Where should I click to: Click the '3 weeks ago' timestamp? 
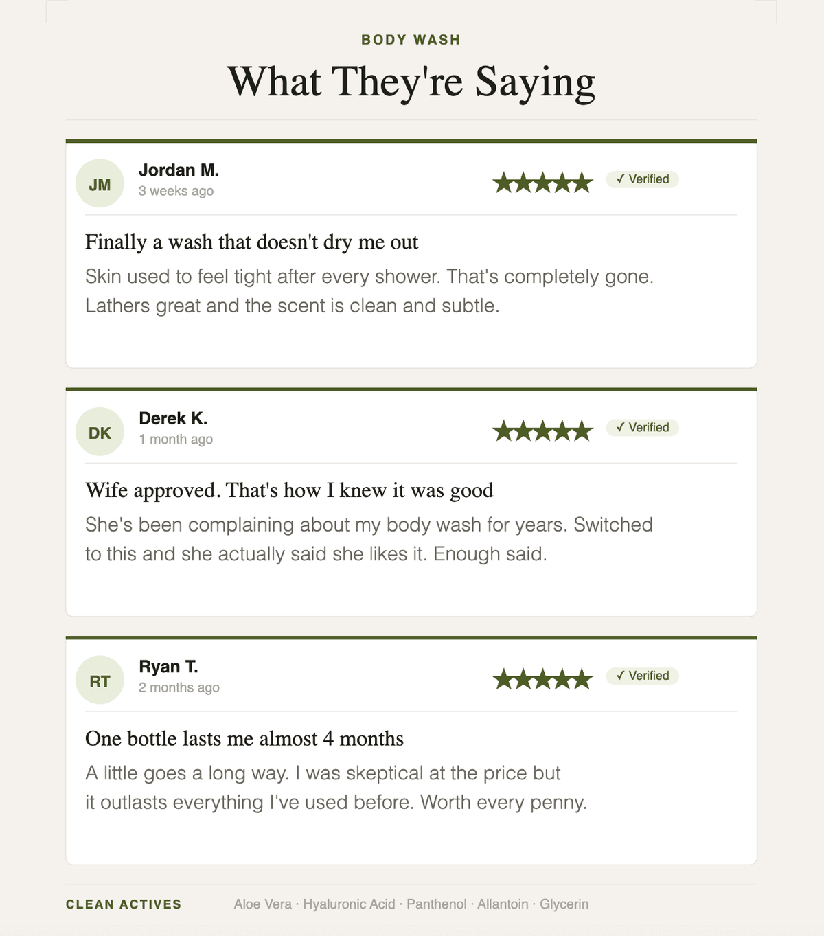click(176, 191)
